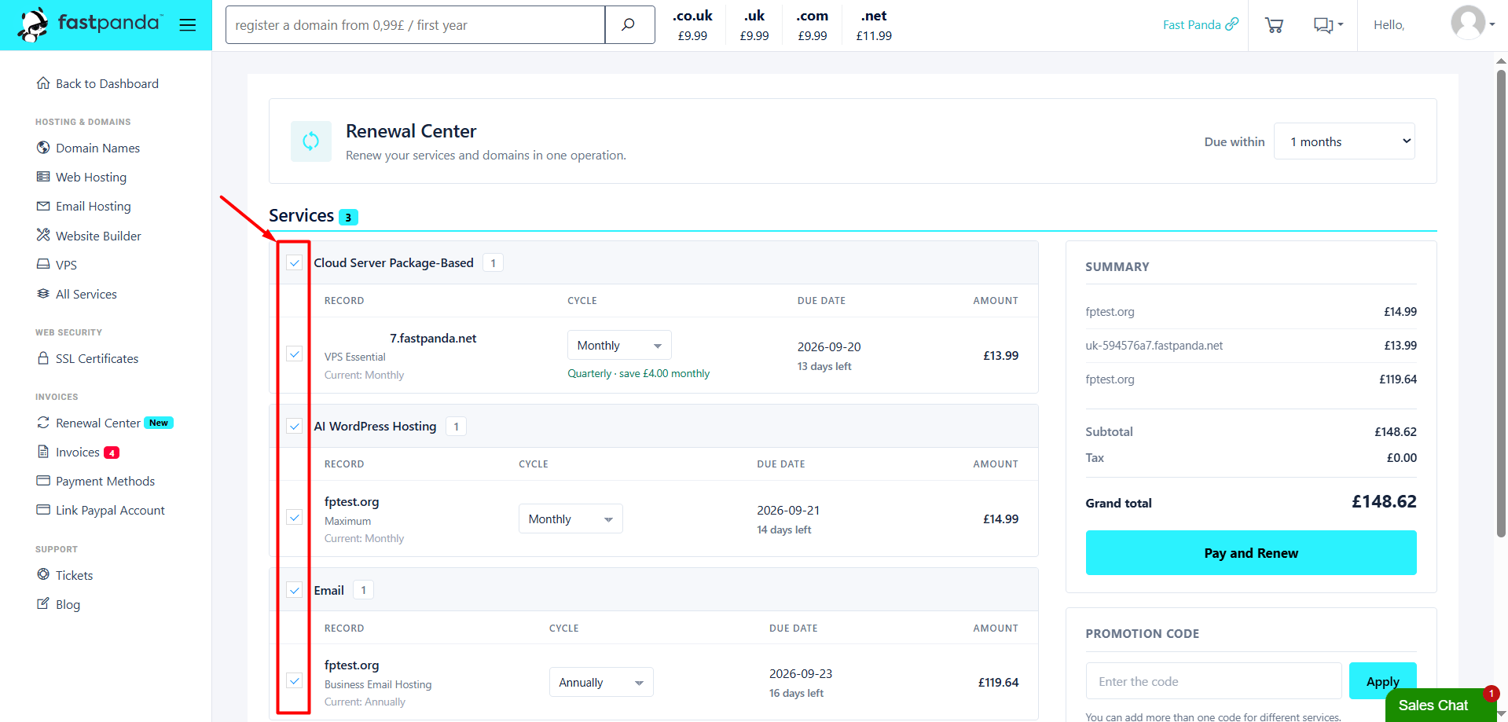This screenshot has height=722, width=1508.
Task: Toggle the AI WordPress Hosting group checkbox
Action: pyautogui.click(x=295, y=426)
